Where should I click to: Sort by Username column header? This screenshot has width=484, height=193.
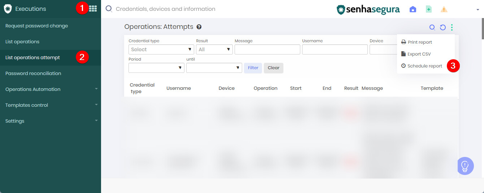click(179, 88)
